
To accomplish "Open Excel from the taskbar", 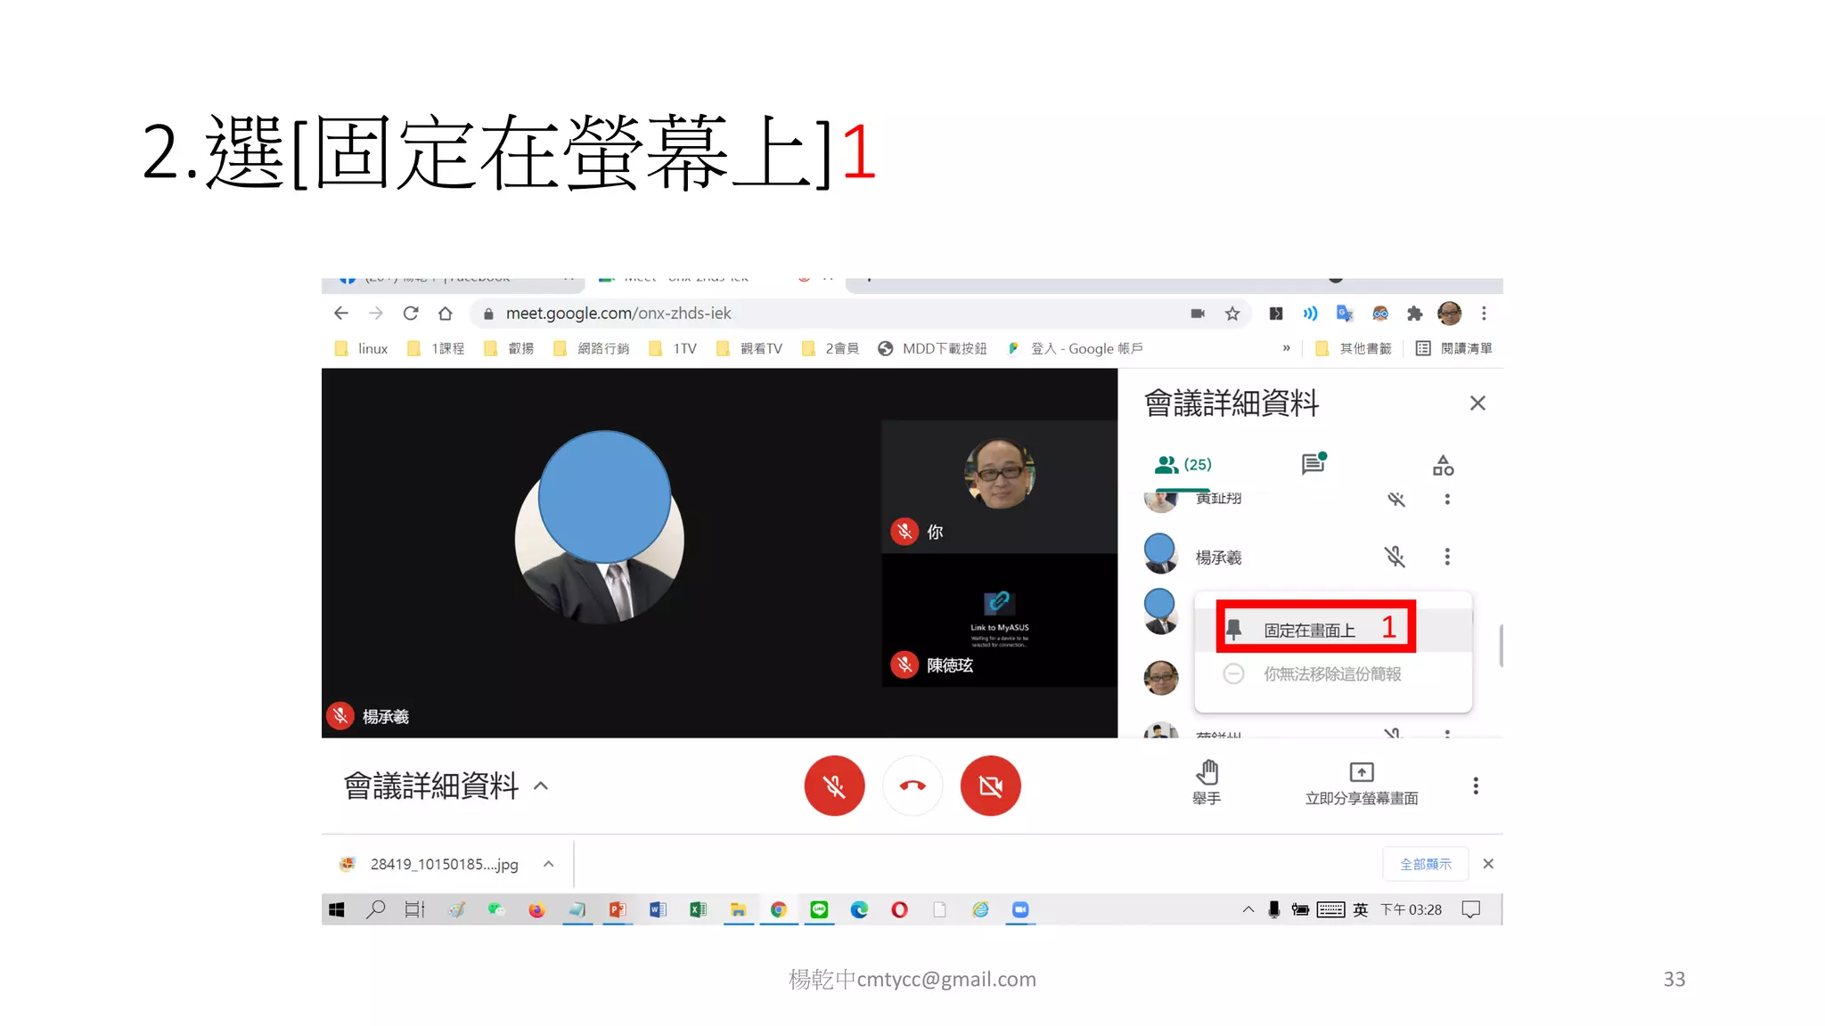I will point(698,909).
